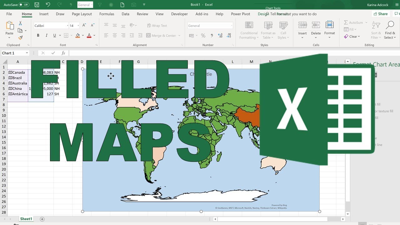Click Decrease Decimal in Number group
This screenshot has width=400, height=225.
[229, 36]
